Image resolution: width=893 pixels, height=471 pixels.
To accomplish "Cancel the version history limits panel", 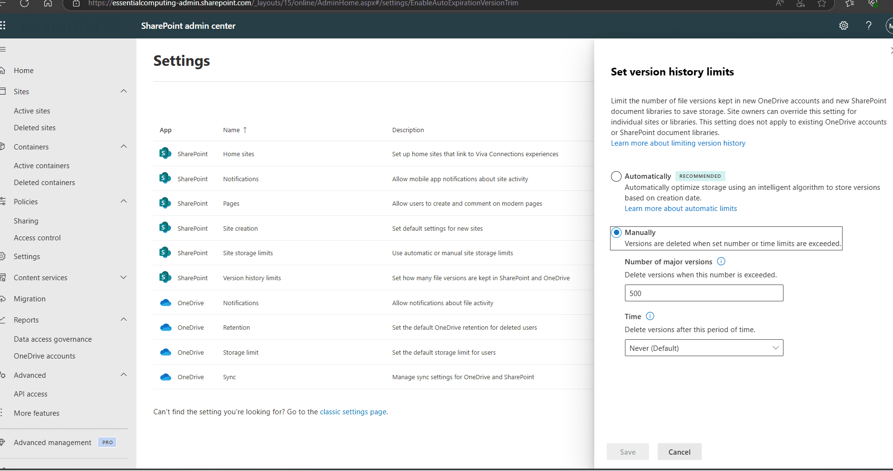I will point(679,451).
